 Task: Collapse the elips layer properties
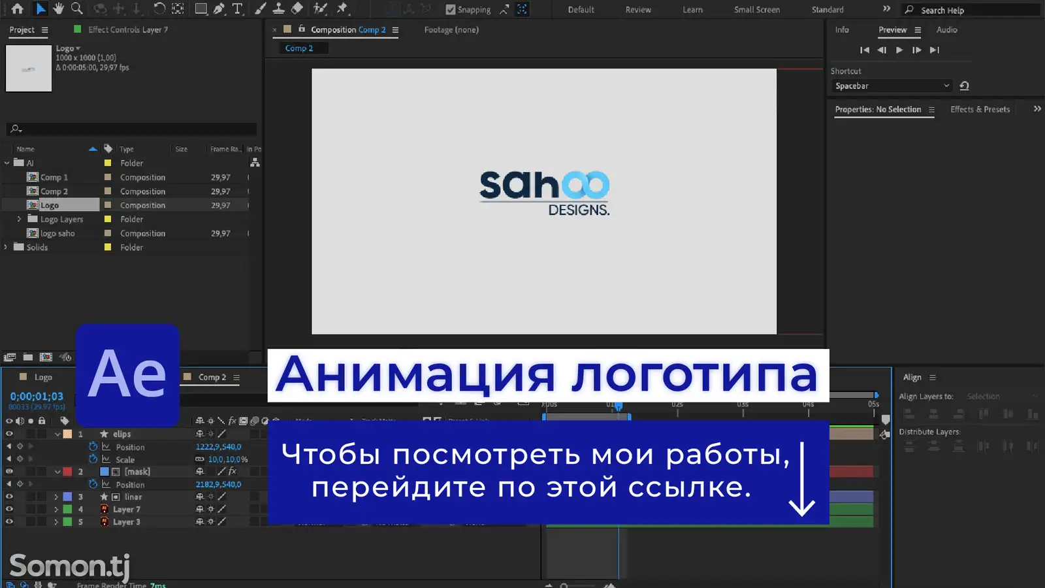click(x=57, y=434)
